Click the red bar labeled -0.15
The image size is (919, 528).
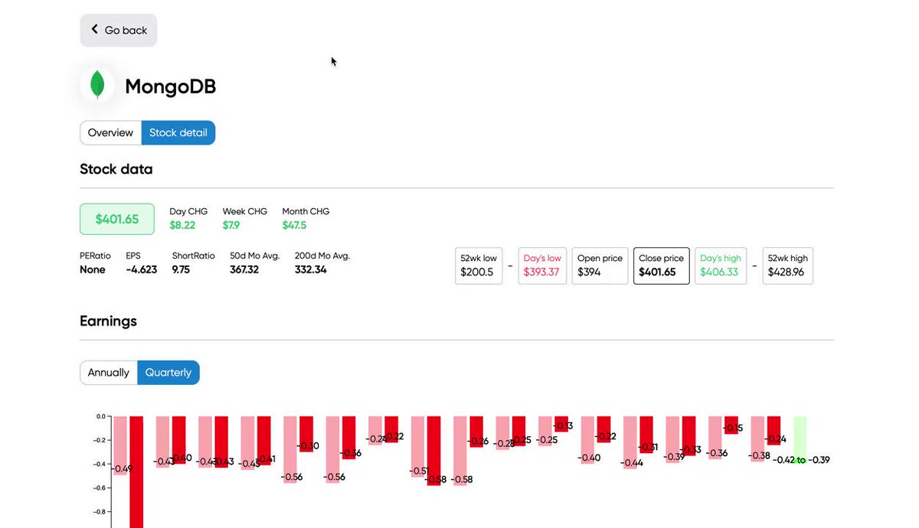(x=731, y=425)
